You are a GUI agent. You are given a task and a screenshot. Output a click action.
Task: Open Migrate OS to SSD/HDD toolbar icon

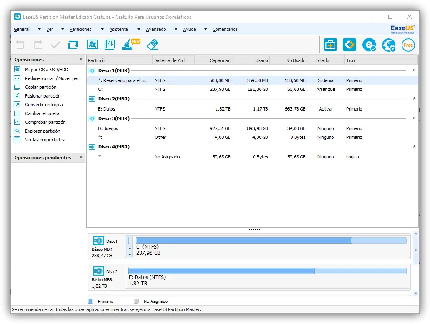92,45
